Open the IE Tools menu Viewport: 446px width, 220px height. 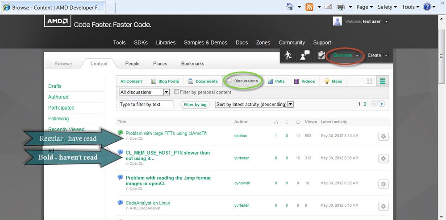pos(410,7)
